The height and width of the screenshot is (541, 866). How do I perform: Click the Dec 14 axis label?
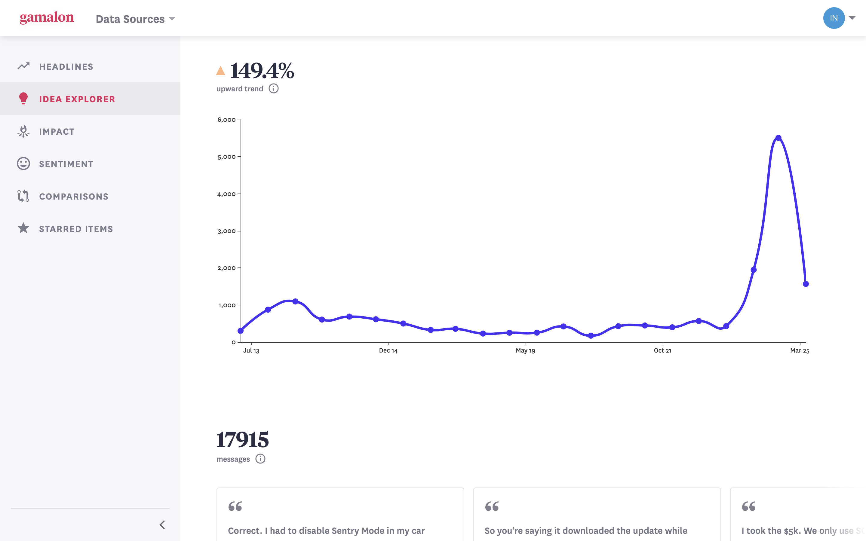tap(388, 351)
